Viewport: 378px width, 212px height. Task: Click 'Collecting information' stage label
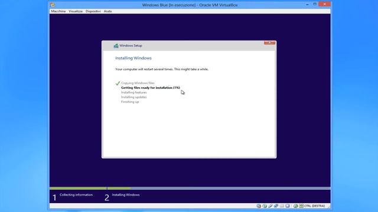(76, 195)
